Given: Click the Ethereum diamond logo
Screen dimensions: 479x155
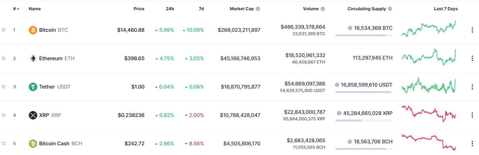Looking at the screenshot, I should click(x=33, y=58).
